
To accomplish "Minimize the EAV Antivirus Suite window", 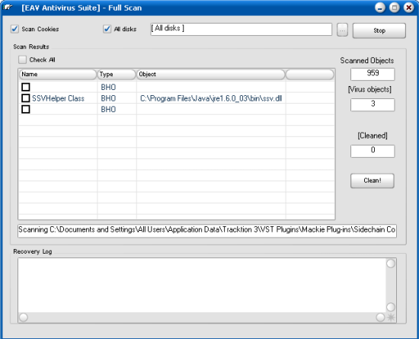I will click(380, 8).
